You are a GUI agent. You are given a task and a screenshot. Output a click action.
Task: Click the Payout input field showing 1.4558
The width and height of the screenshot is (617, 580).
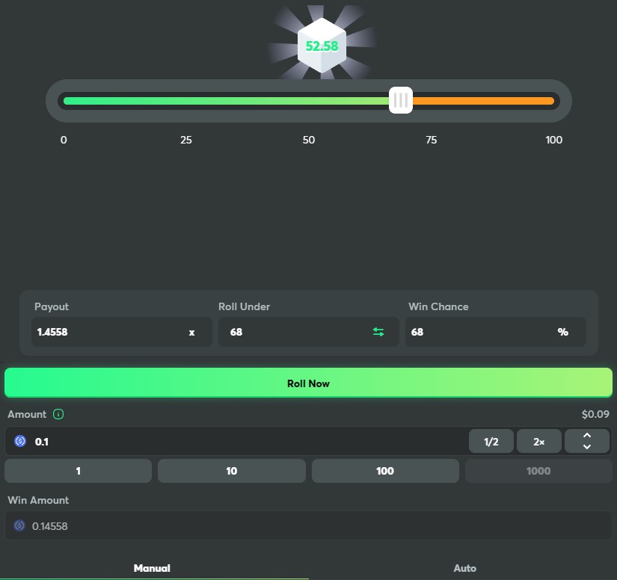pyautogui.click(x=122, y=332)
